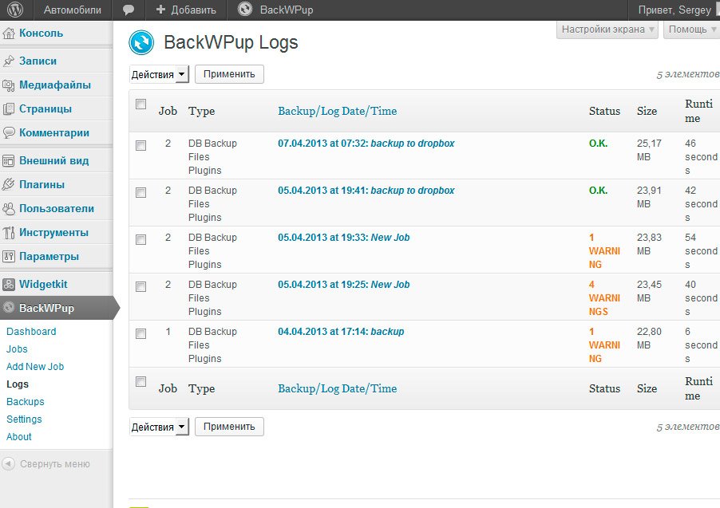Open the bottom Действия bulk actions dropdown
Screen dimensions: 720x508
pos(159,427)
